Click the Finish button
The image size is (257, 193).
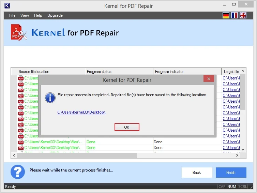(x=231, y=173)
